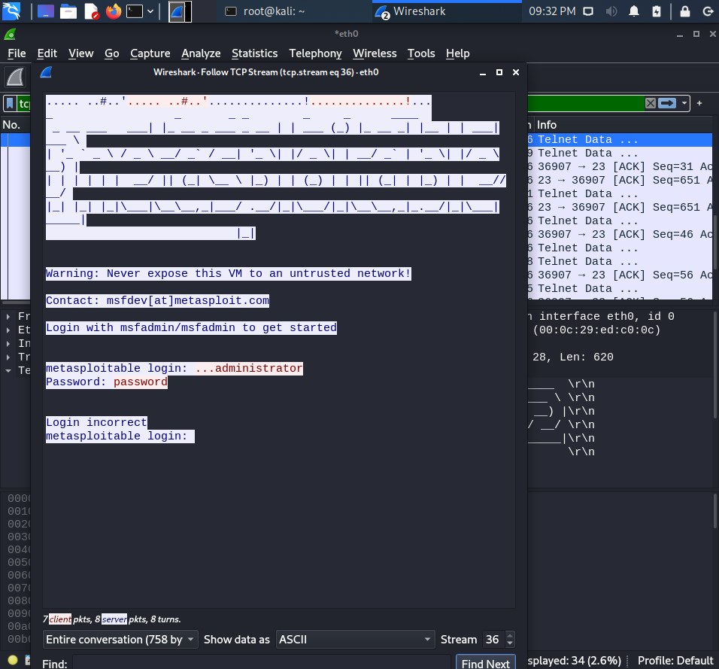Expand the terminal launcher dropdown arrow
The height and width of the screenshot is (669, 719).
pyautogui.click(x=150, y=11)
